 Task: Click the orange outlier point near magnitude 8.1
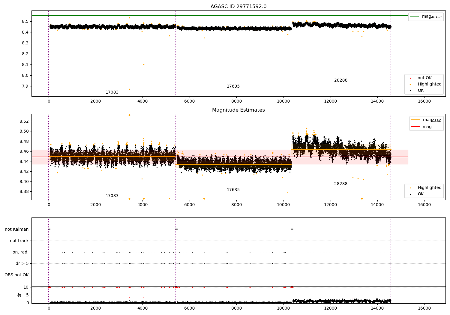tap(144, 64)
